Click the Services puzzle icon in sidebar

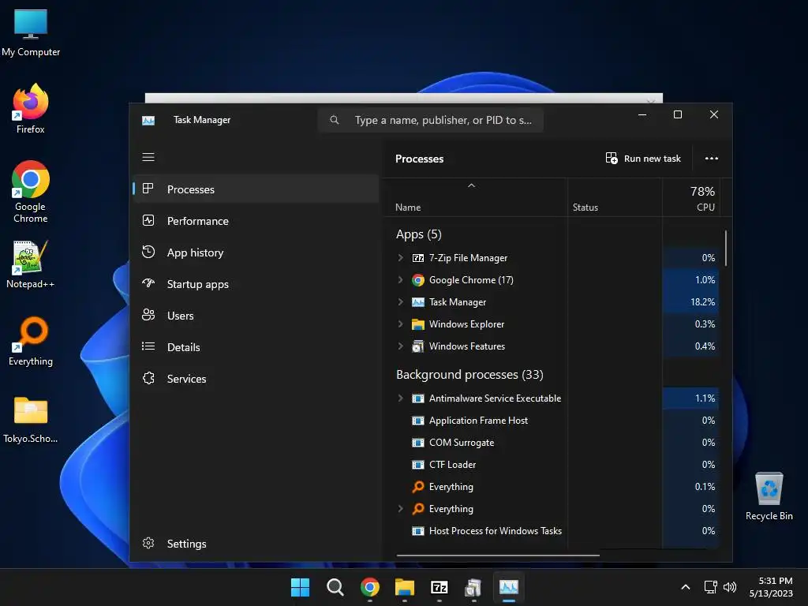(x=148, y=378)
